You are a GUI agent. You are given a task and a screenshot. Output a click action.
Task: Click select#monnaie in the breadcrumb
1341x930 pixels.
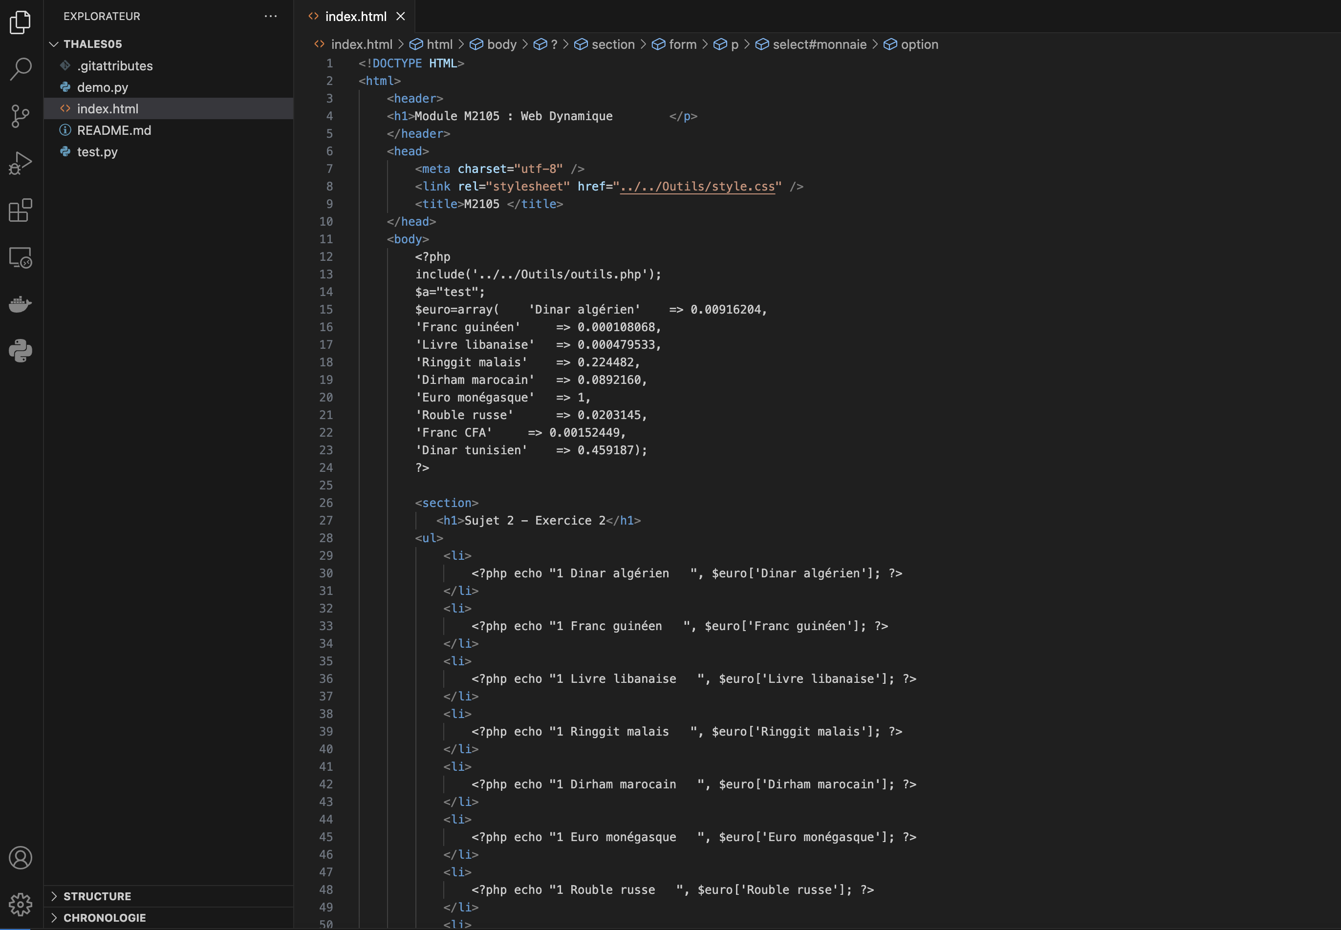coord(819,44)
